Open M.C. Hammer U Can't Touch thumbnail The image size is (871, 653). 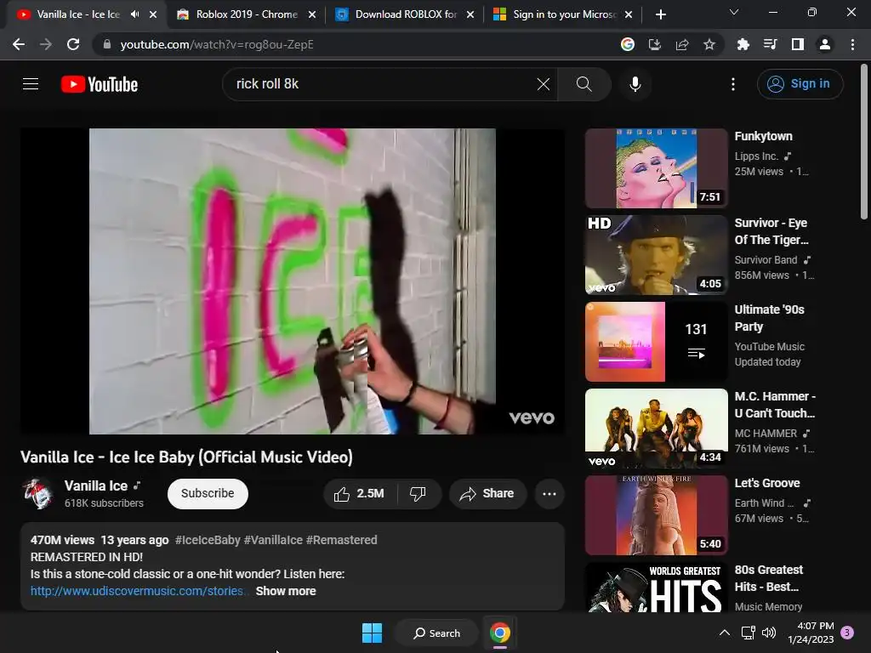coord(656,429)
